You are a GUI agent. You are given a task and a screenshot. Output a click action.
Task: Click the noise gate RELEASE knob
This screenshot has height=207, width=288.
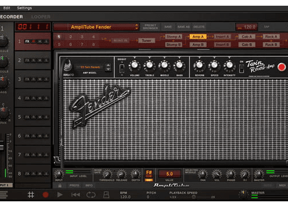(122, 174)
